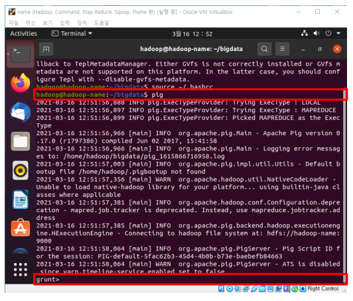This screenshot has height=301, width=353.
Task: Open a new terminal tab
Action: (46, 49)
